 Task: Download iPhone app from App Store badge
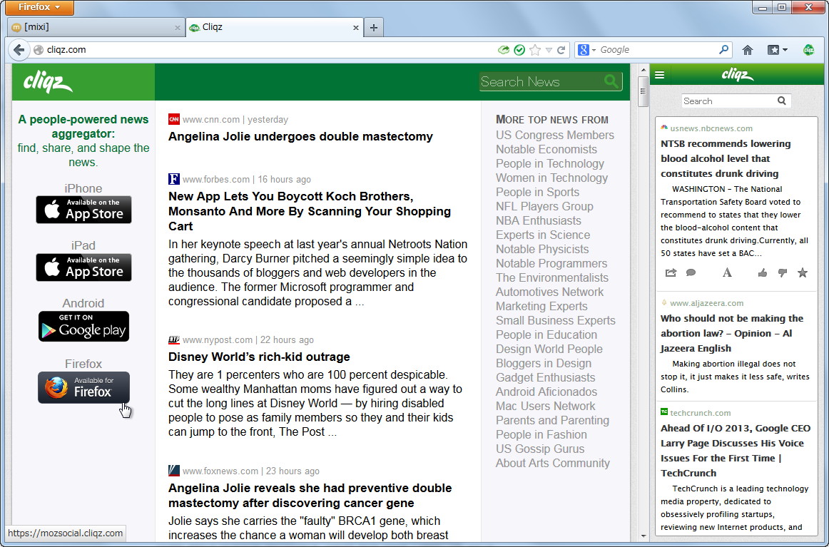[x=83, y=209]
